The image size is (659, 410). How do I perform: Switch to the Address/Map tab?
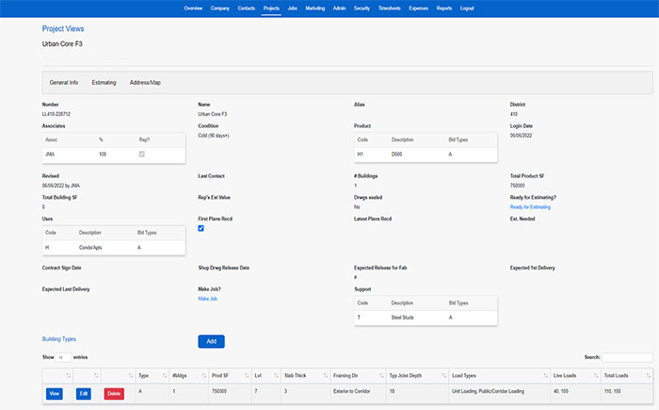tap(145, 83)
